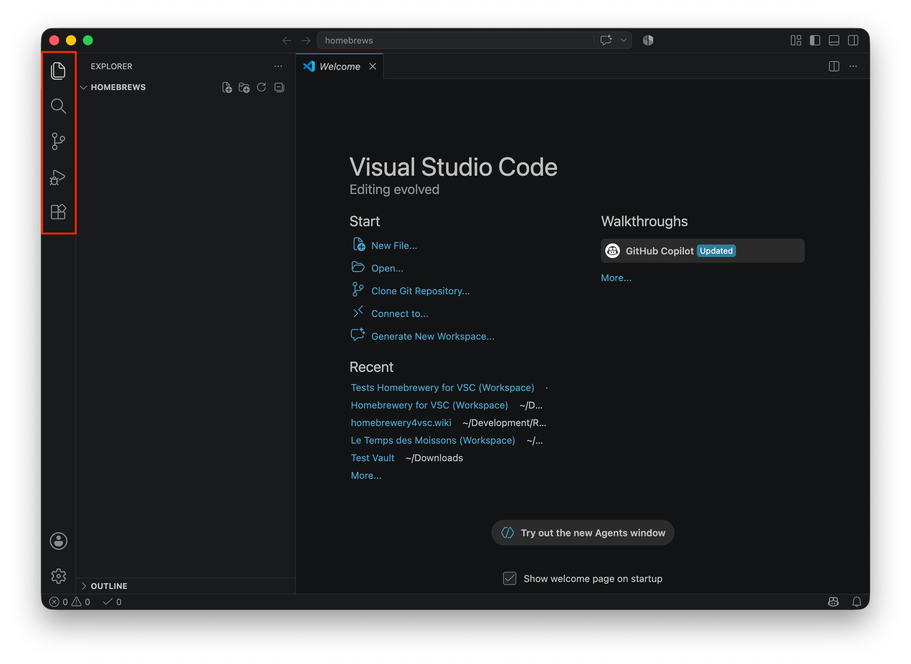Open the errors and warnings problems indicator

(x=70, y=602)
